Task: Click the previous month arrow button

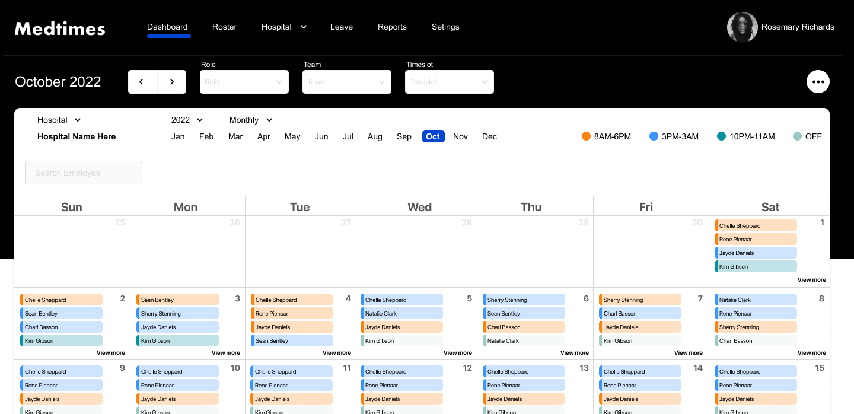Action: 142,82
